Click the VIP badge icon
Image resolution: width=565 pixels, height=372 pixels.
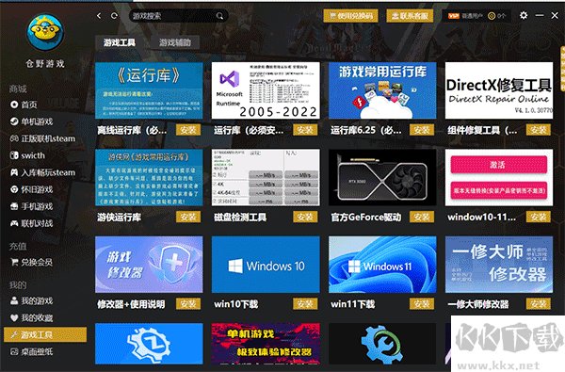[453, 16]
